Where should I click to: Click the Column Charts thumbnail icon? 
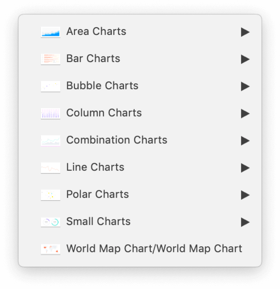[x=50, y=113]
